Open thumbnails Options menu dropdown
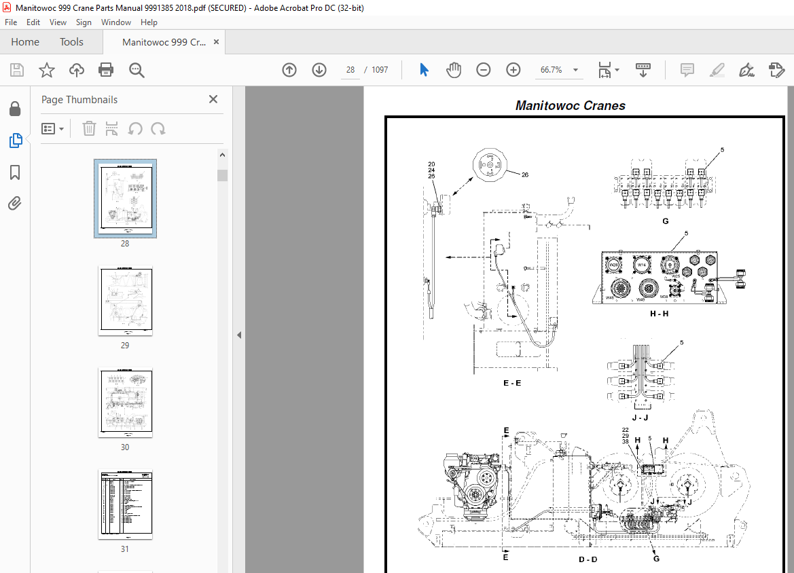The image size is (794, 573). click(53, 128)
